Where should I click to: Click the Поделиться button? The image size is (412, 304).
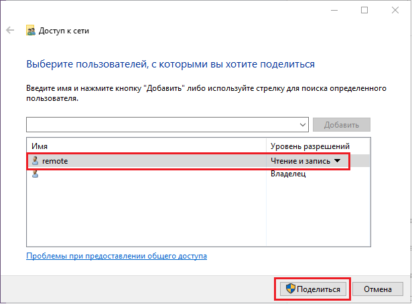tap(312, 289)
